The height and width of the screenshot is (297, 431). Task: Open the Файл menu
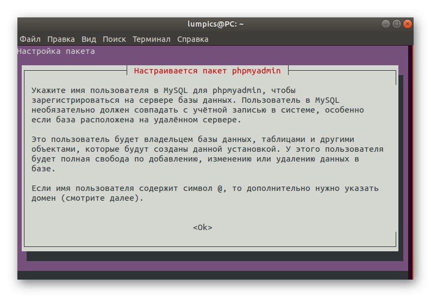tap(30, 39)
